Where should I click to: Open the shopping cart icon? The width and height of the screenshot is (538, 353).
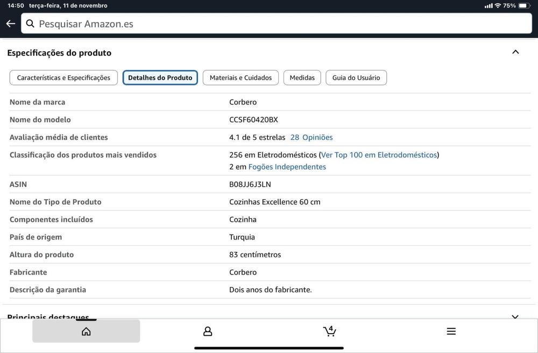(x=329, y=331)
